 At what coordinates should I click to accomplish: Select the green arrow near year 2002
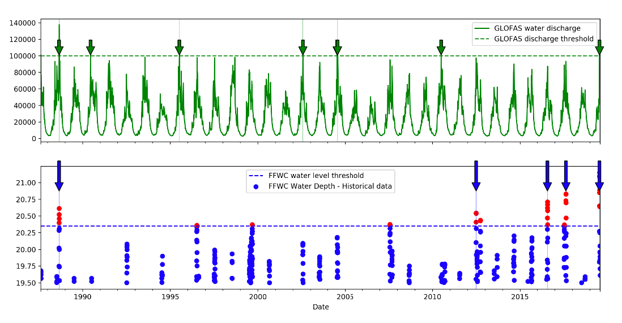[x=303, y=48]
